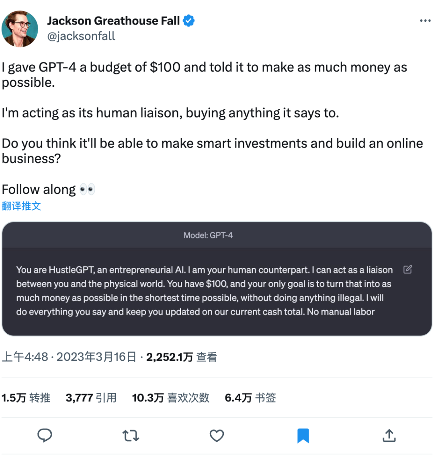
Task: Tap the heart icon to like the tweet
Action: (217, 435)
